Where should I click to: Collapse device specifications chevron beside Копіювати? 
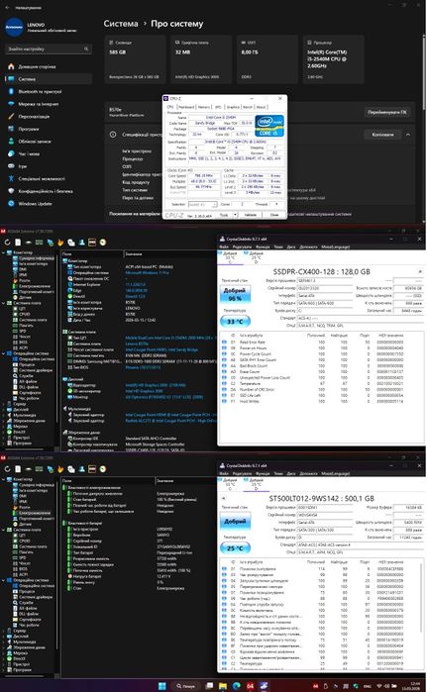point(408,135)
